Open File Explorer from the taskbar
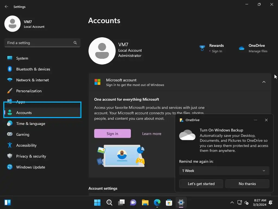The height and width of the screenshot is (209, 278). click(145, 202)
